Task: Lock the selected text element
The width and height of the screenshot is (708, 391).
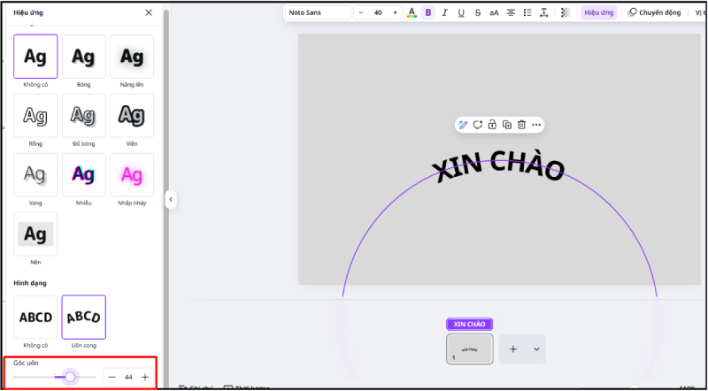Action: click(x=492, y=125)
